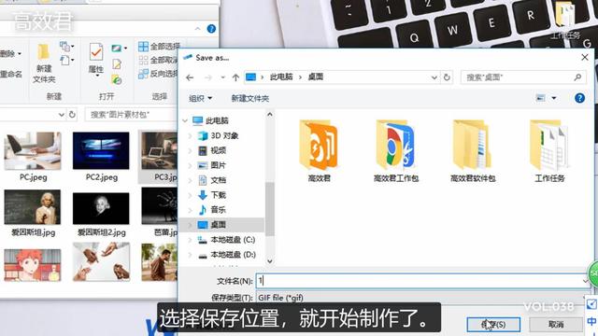598x336 pixels.
Task: Select the 高效君软件包 folder
Action: [473, 151]
